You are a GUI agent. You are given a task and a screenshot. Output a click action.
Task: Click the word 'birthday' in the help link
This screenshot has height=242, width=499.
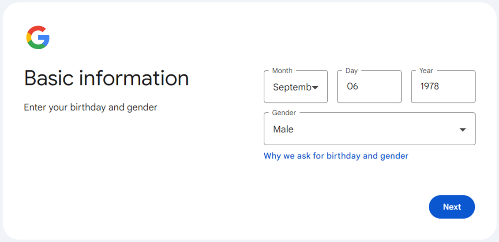(x=344, y=156)
